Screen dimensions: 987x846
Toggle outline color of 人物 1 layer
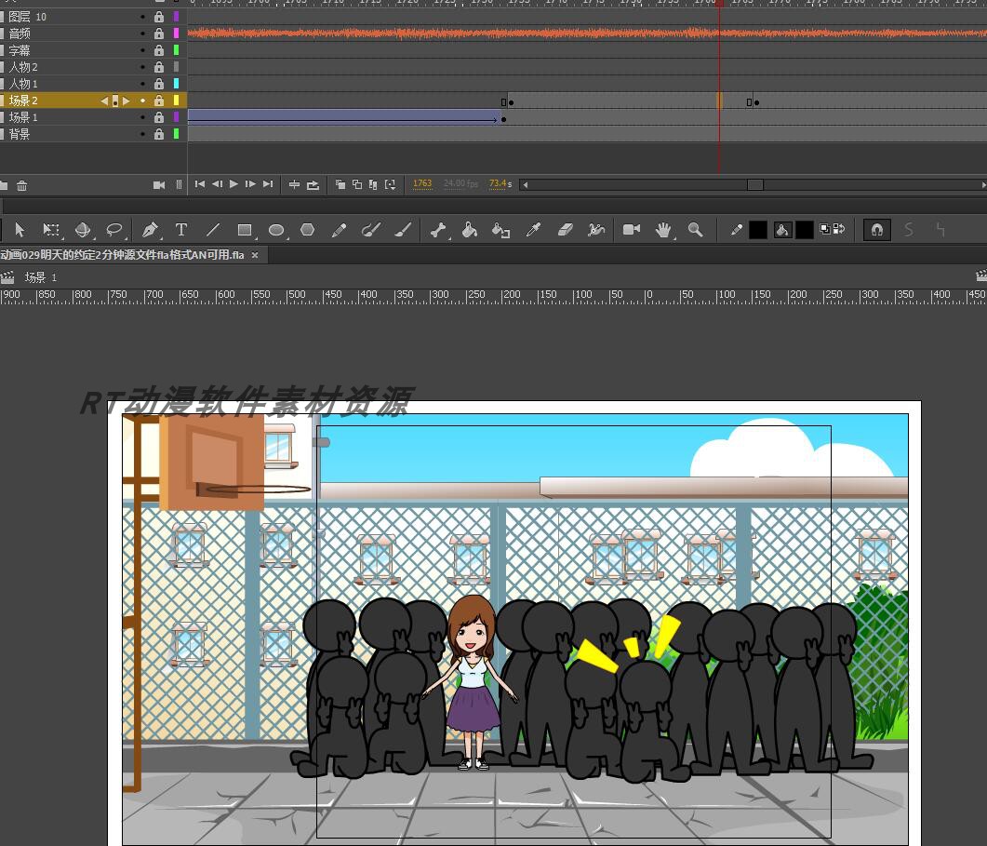tap(176, 84)
